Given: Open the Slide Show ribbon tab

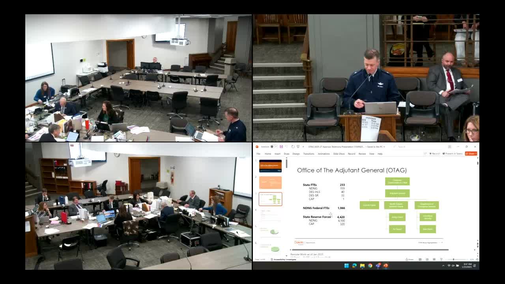Looking at the screenshot, I should tap(339, 154).
